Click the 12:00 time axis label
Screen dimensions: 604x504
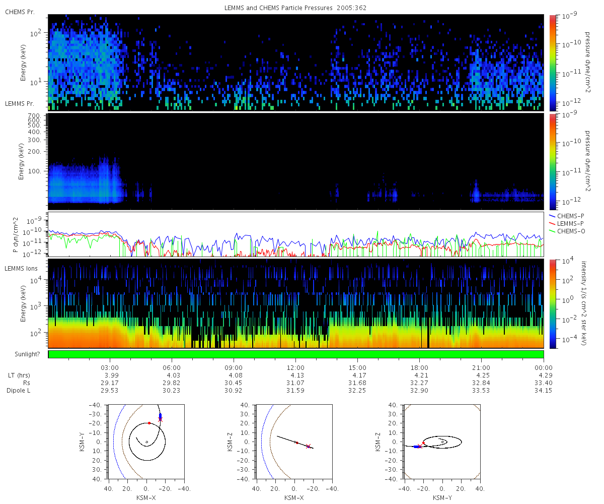(295, 368)
